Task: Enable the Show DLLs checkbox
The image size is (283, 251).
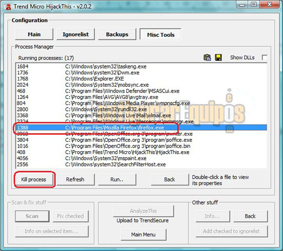Action: coord(265,58)
